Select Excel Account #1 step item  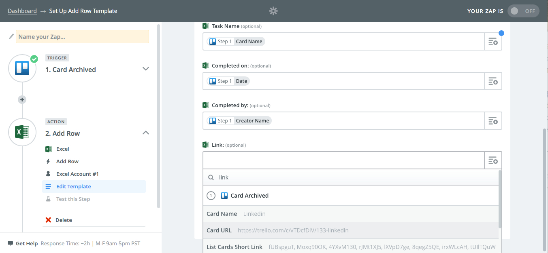[x=77, y=174]
